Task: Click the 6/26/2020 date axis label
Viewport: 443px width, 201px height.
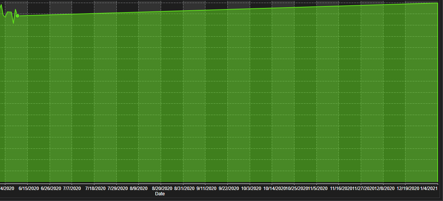Action: click(x=51, y=188)
